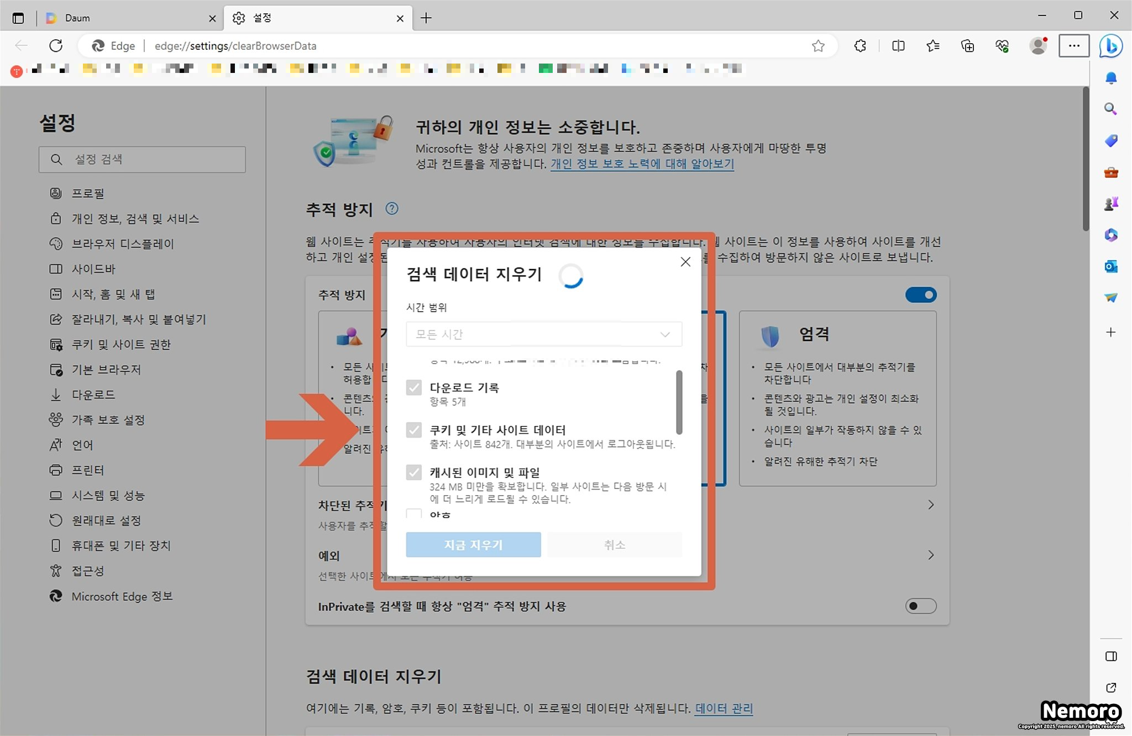Viewport: 1132px width, 736px height.
Task: Click the Shopping tag sidebar icon
Action: (x=1110, y=141)
